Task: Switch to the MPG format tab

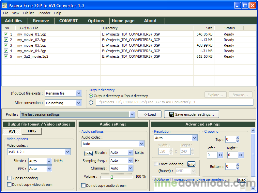Action: click(x=32, y=131)
